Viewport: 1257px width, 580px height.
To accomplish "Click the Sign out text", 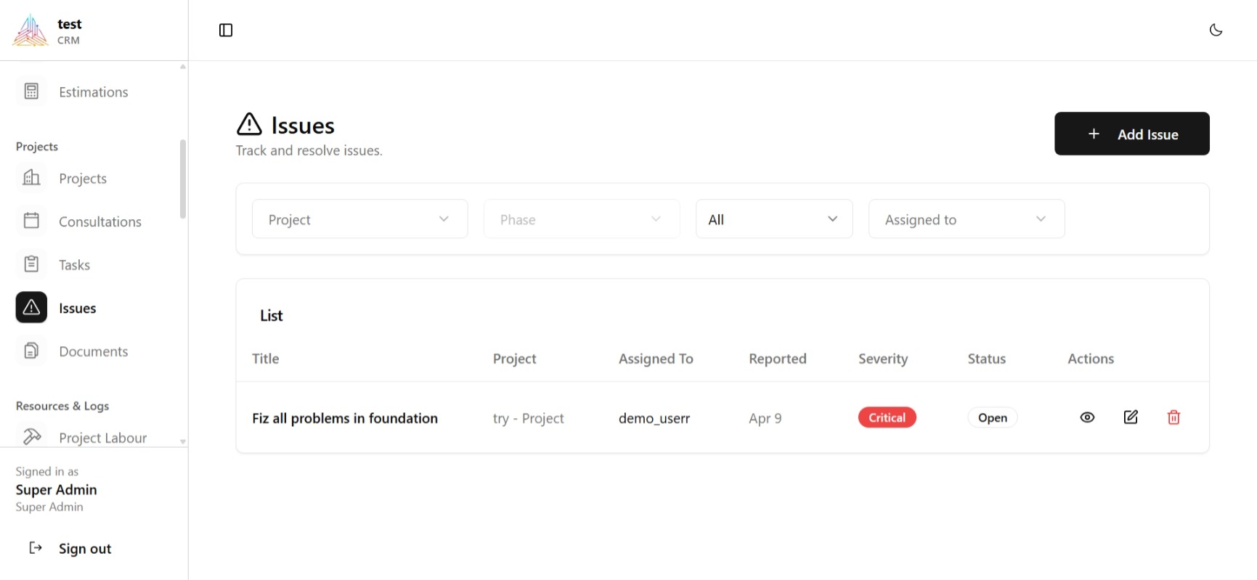I will (x=85, y=549).
